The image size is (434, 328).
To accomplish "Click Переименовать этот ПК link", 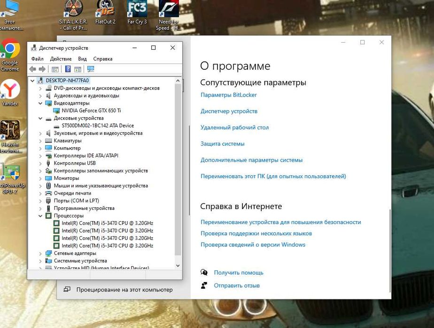I will point(273,177).
